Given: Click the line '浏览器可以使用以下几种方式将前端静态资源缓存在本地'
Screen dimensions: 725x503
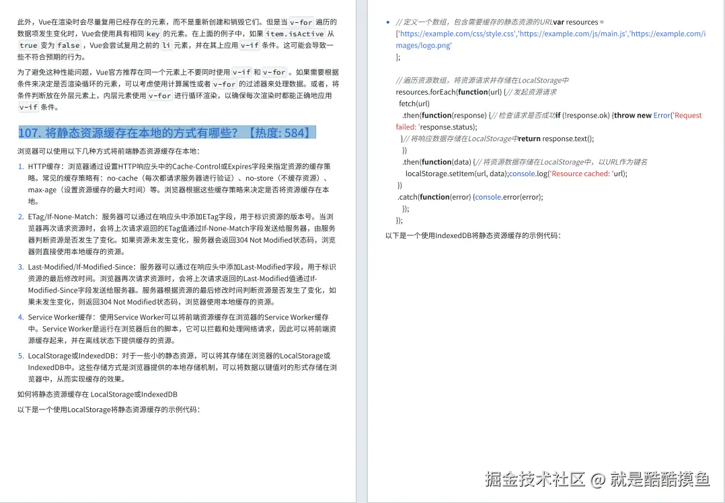Looking at the screenshot, I should coord(109,151).
